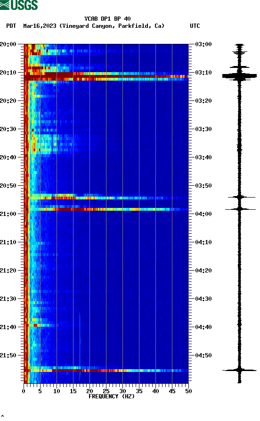Click the '10' frequency axis tick label
The width and height of the screenshot is (260, 421).
click(57, 391)
